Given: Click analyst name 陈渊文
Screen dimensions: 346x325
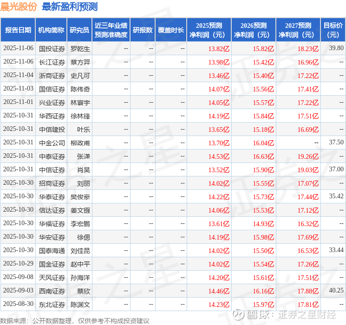Looking at the screenshot, I should pos(80,305).
